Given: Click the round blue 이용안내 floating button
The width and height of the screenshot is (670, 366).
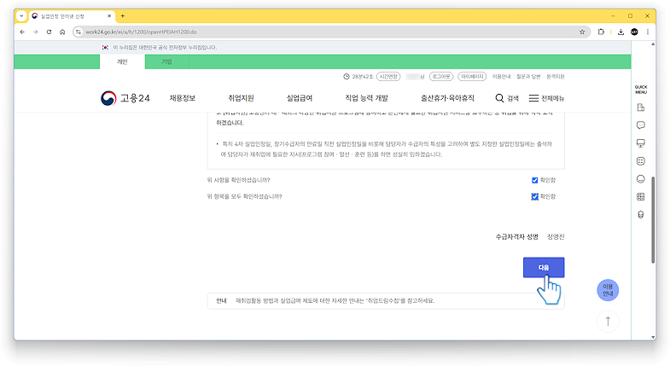Looking at the screenshot, I should click(608, 290).
